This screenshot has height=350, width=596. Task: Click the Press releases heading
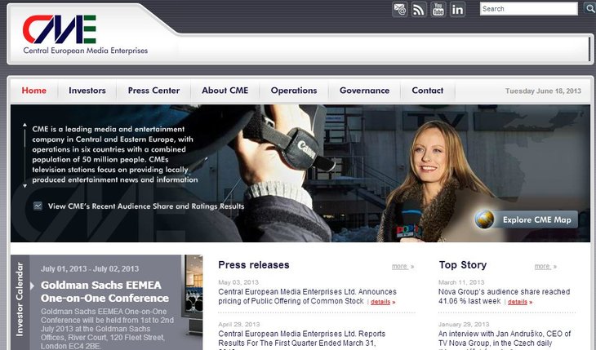point(254,265)
